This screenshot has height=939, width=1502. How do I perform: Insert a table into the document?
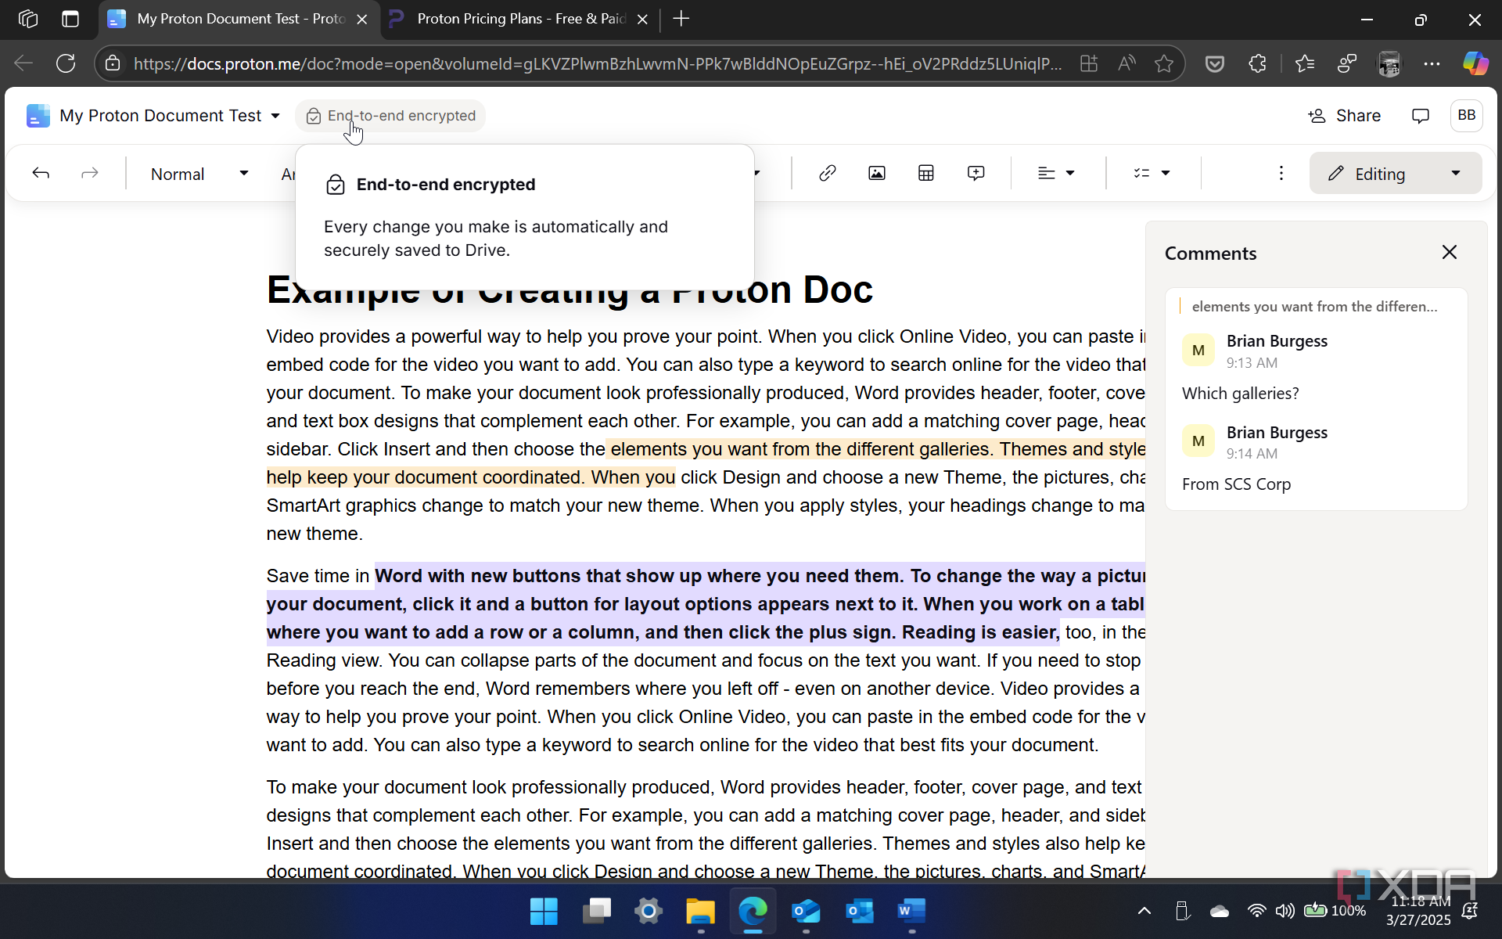926,173
